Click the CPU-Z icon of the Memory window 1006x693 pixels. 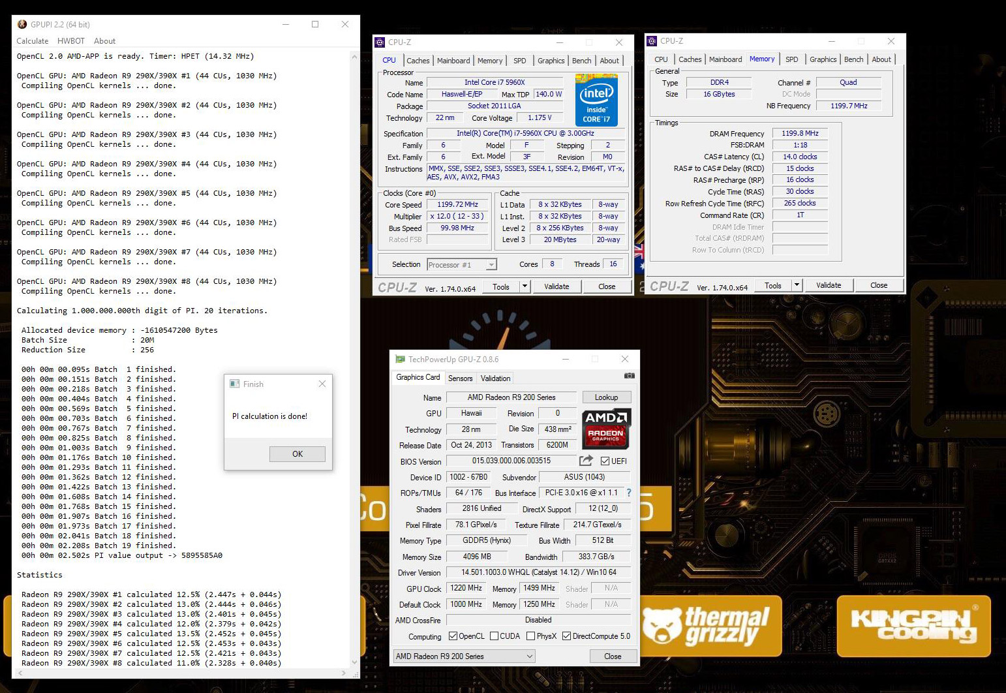[652, 41]
